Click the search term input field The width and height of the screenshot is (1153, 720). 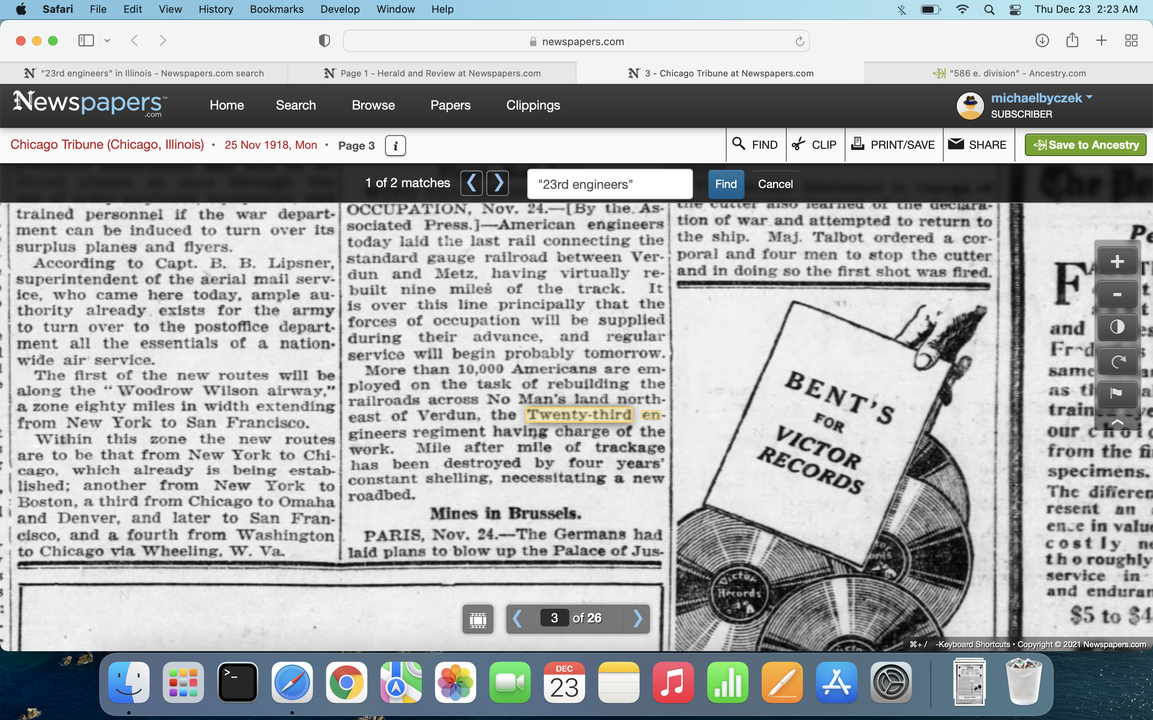[x=609, y=184]
